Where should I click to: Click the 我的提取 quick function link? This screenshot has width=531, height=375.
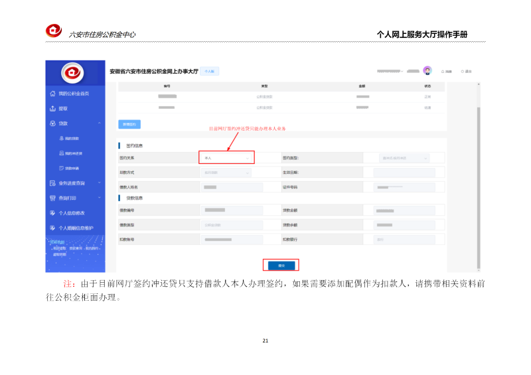60,248
